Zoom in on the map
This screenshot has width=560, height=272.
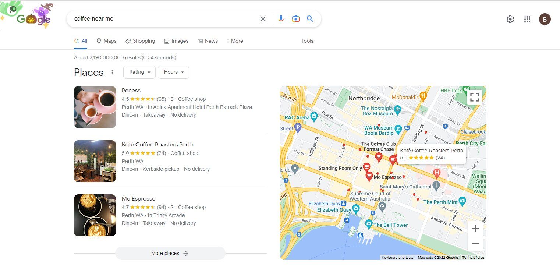475,228
